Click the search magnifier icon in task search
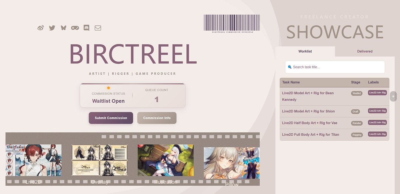 point(290,67)
